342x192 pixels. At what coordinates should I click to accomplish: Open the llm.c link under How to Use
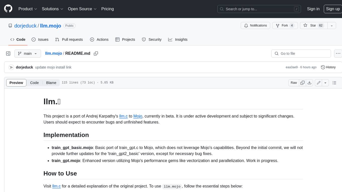point(56,186)
